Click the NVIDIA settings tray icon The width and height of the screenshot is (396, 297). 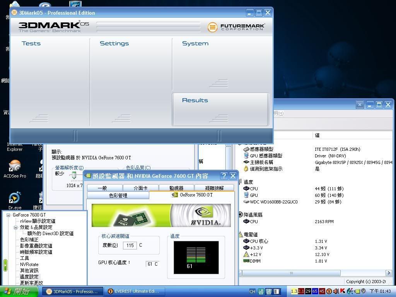coord(357,291)
